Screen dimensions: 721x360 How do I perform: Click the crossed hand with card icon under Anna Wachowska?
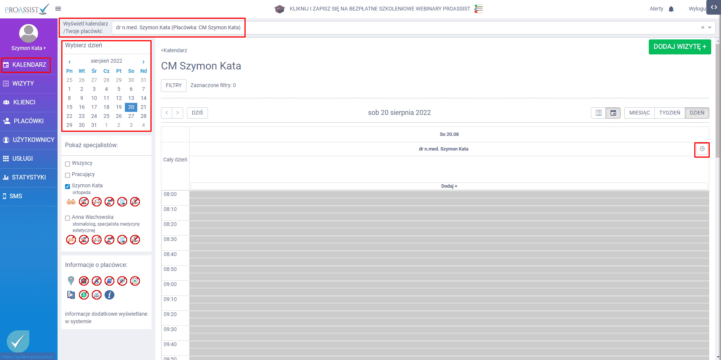coord(135,239)
